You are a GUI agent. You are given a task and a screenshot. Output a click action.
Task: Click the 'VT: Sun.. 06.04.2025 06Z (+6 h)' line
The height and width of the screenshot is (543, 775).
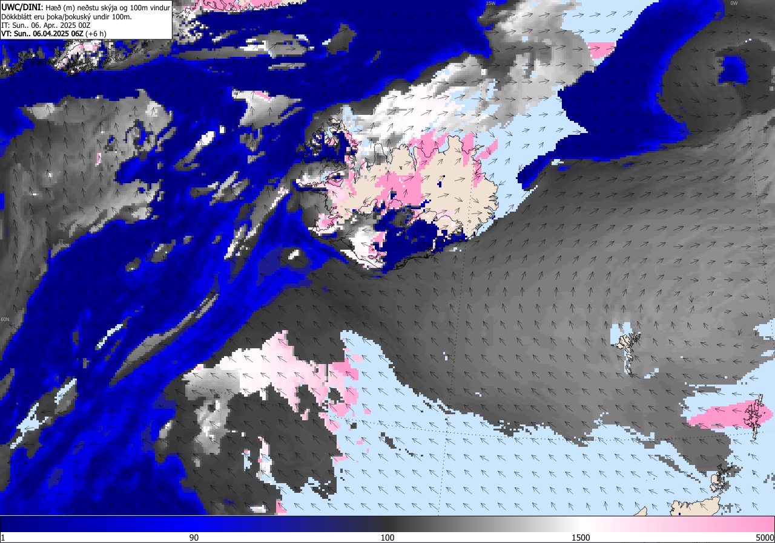54,34
